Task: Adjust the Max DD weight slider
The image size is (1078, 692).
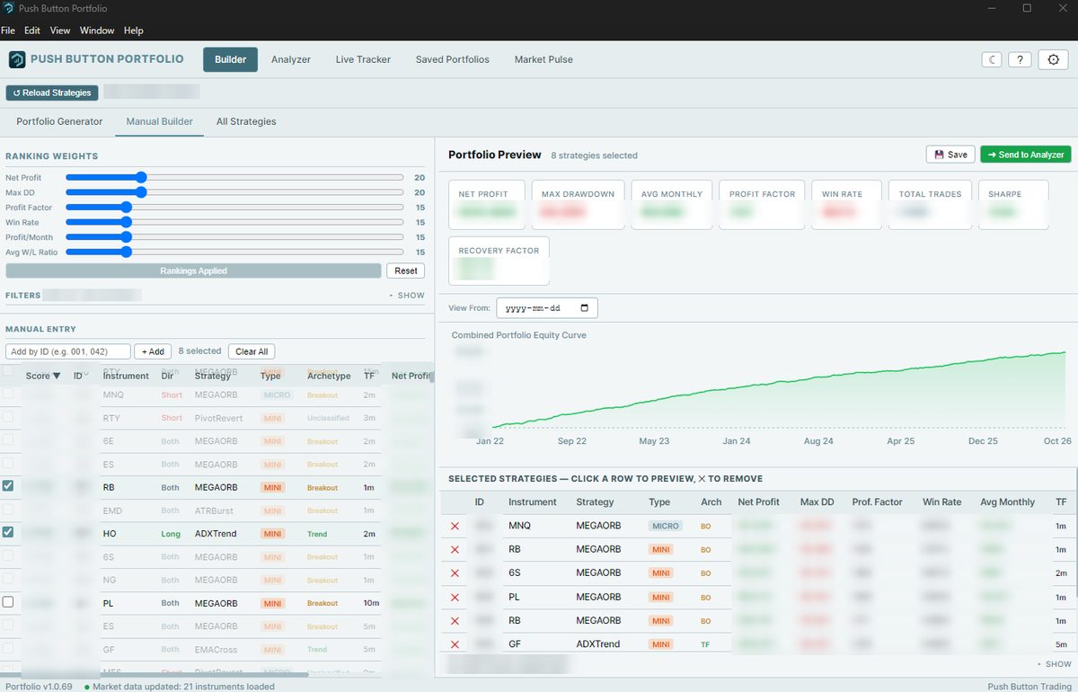Action: click(x=234, y=192)
